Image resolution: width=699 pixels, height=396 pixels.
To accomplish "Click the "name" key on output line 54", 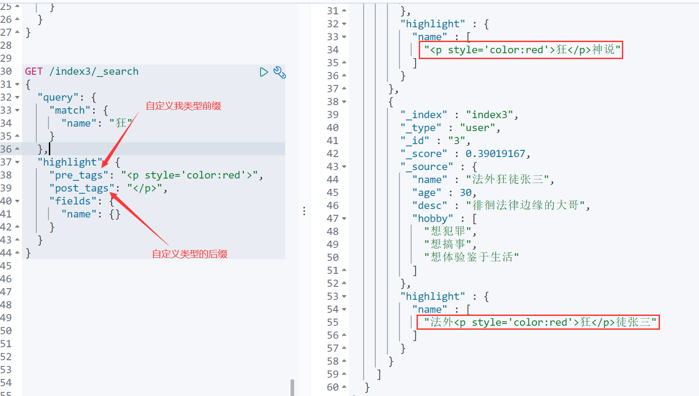I will 430,309.
